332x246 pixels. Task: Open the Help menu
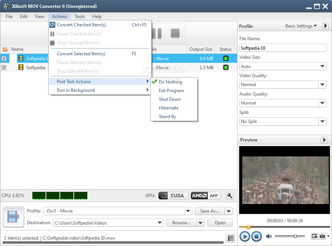tap(97, 17)
